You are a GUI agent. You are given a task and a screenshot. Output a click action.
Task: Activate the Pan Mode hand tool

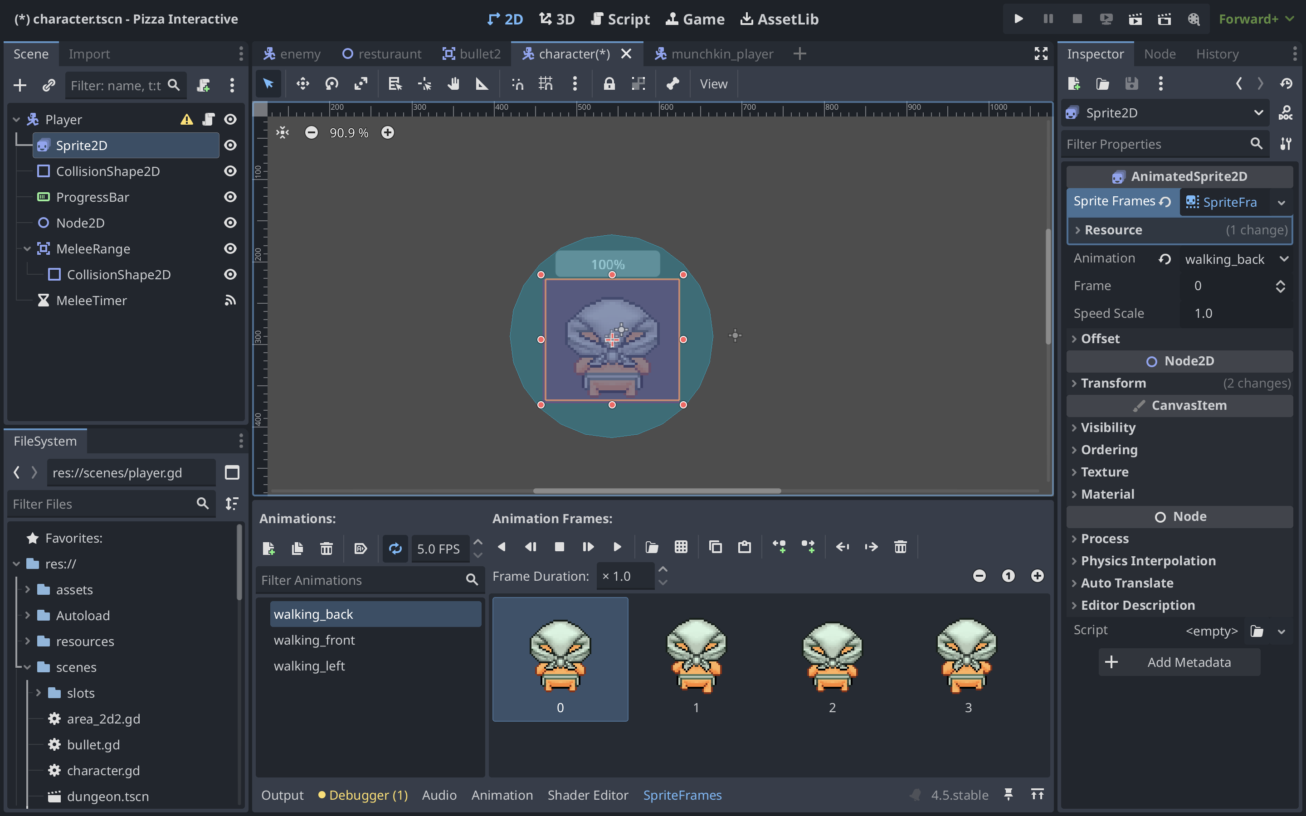click(x=453, y=84)
